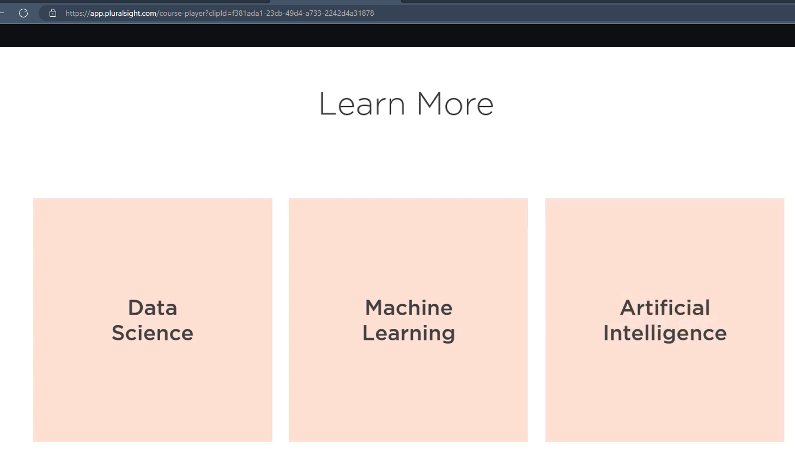Select the course-player URL text

coord(218,13)
